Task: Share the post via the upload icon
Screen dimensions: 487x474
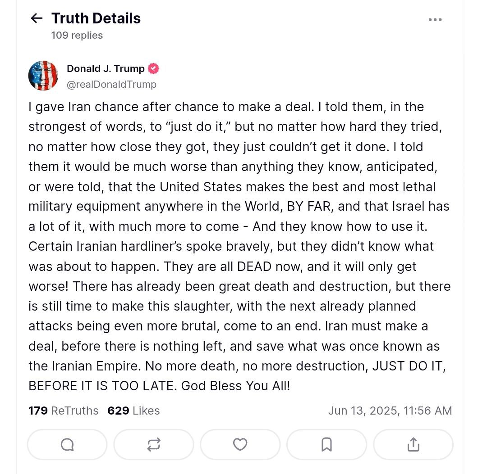Action: pyautogui.click(x=413, y=445)
